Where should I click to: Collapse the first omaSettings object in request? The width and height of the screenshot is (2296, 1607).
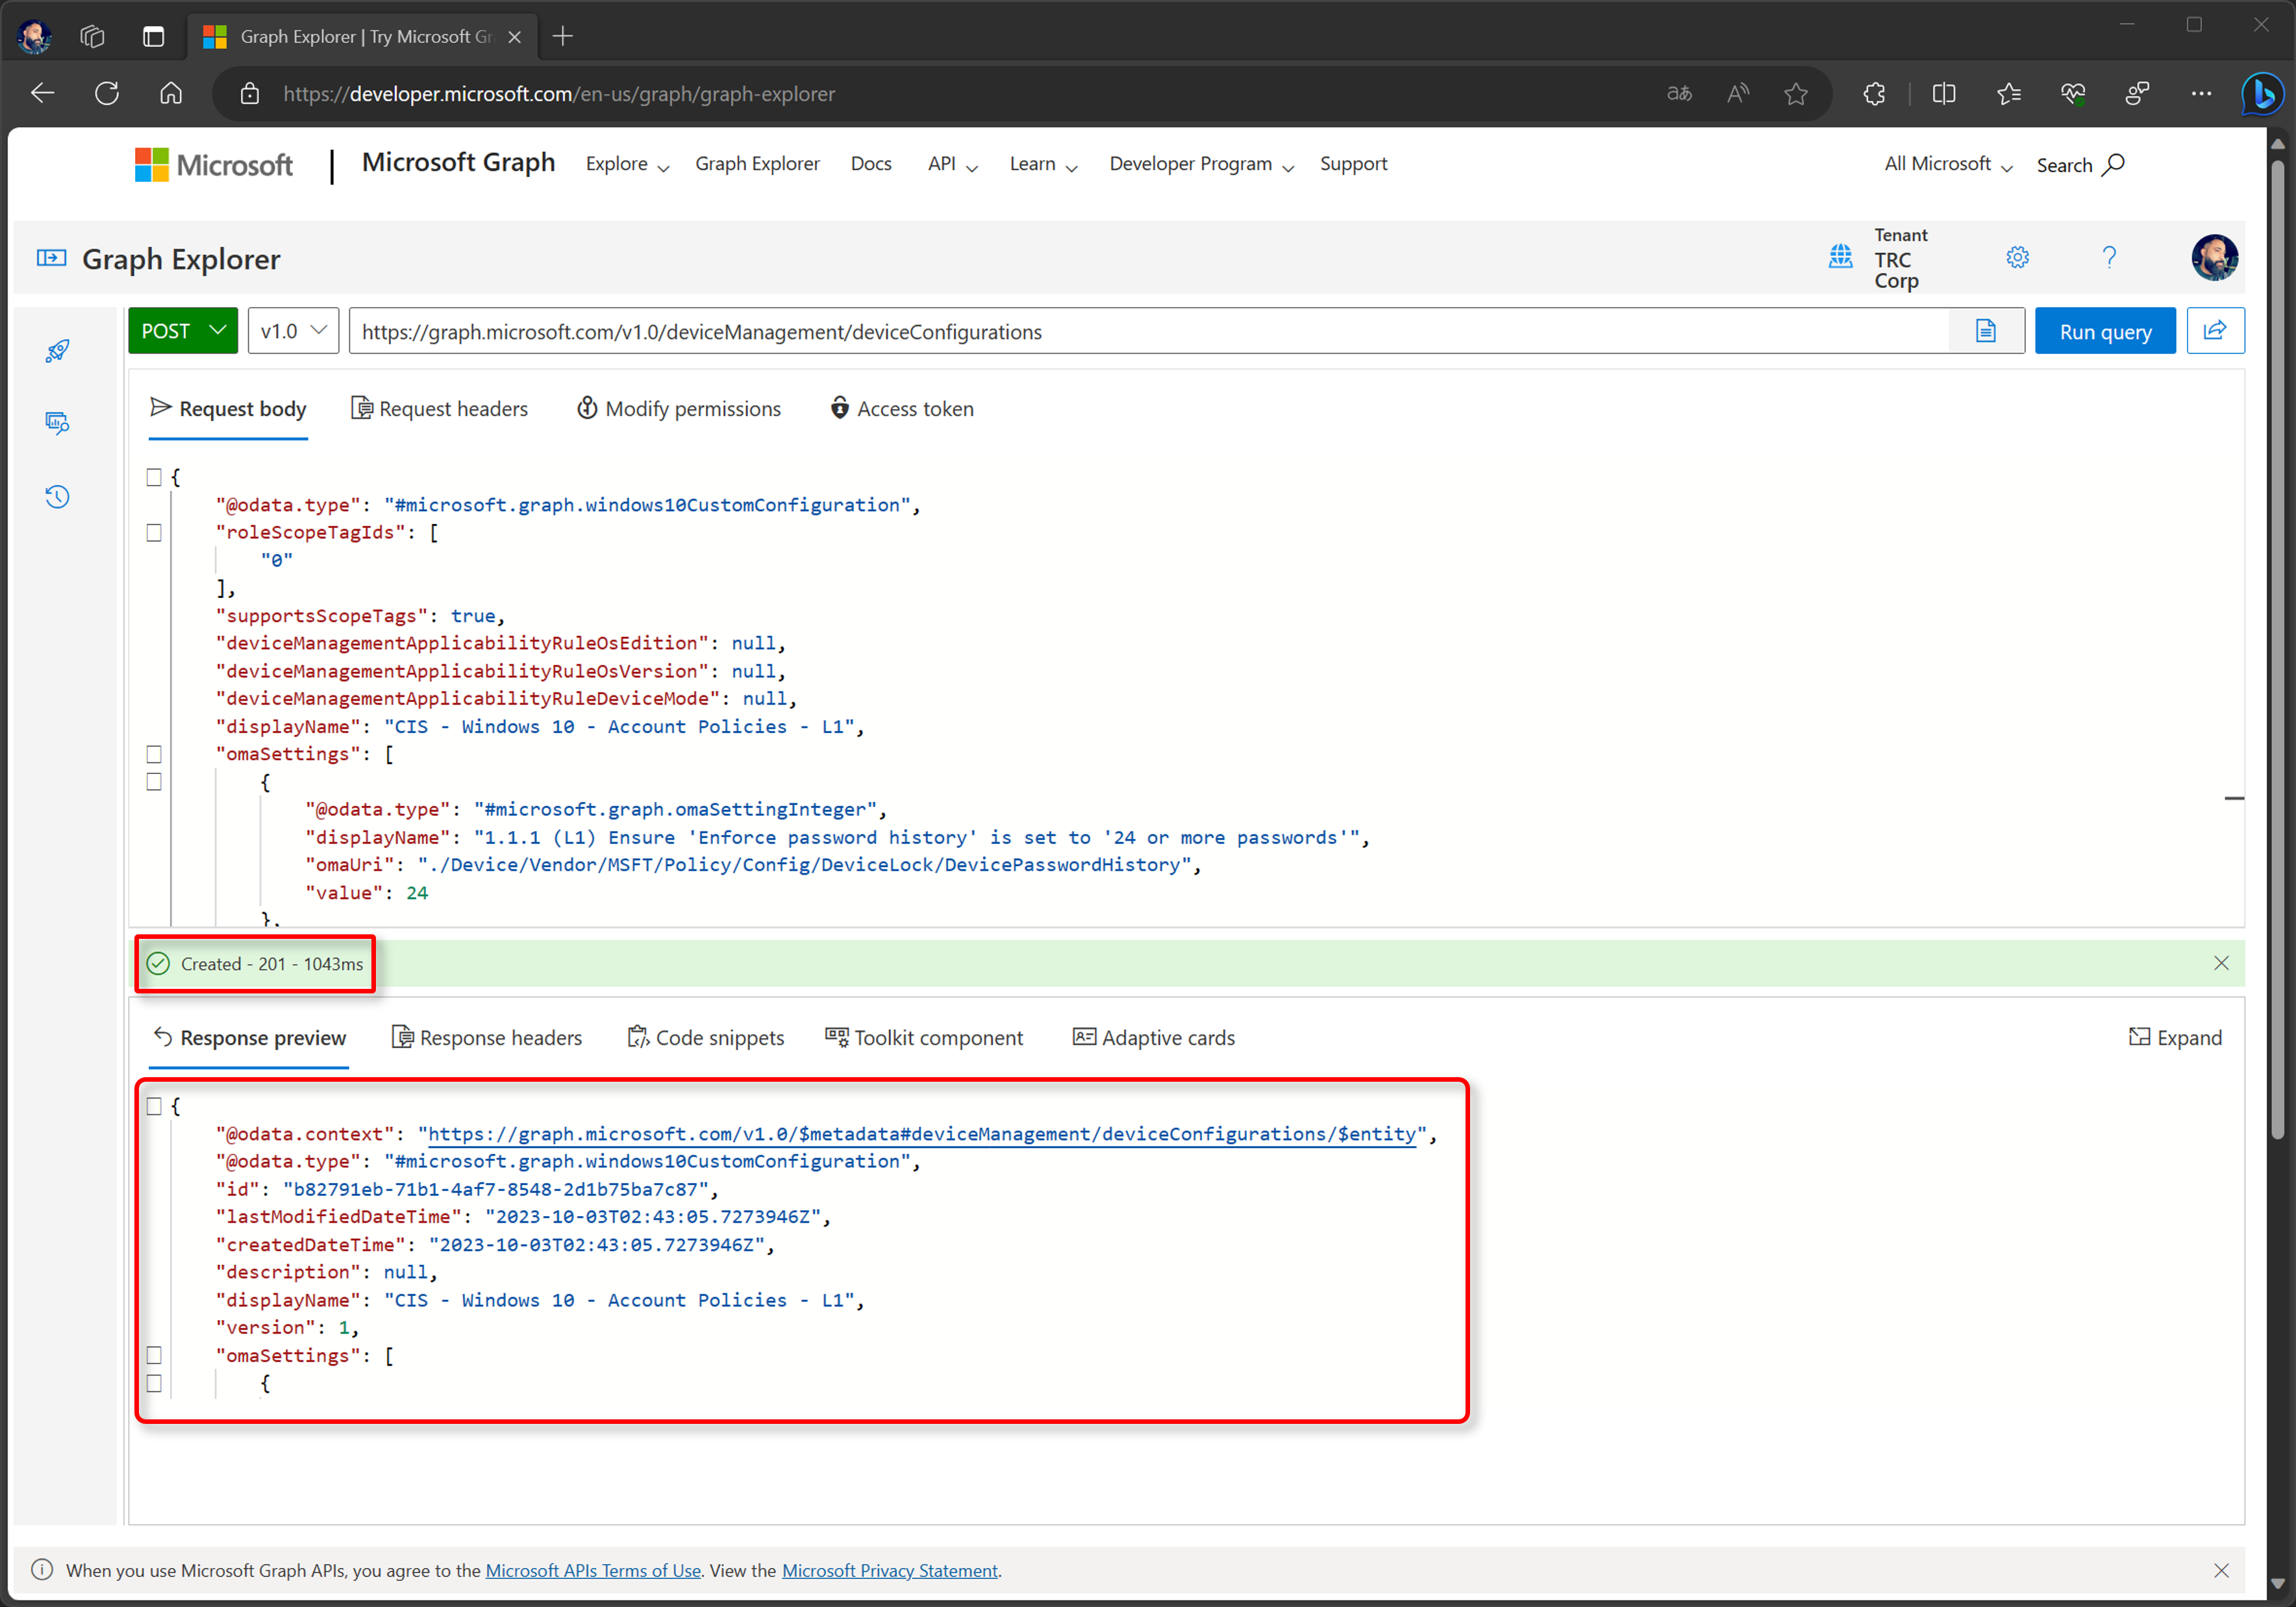click(x=154, y=782)
